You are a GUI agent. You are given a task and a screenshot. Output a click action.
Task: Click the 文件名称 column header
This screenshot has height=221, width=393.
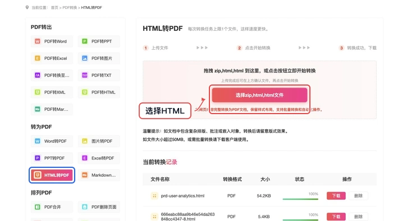160,179
